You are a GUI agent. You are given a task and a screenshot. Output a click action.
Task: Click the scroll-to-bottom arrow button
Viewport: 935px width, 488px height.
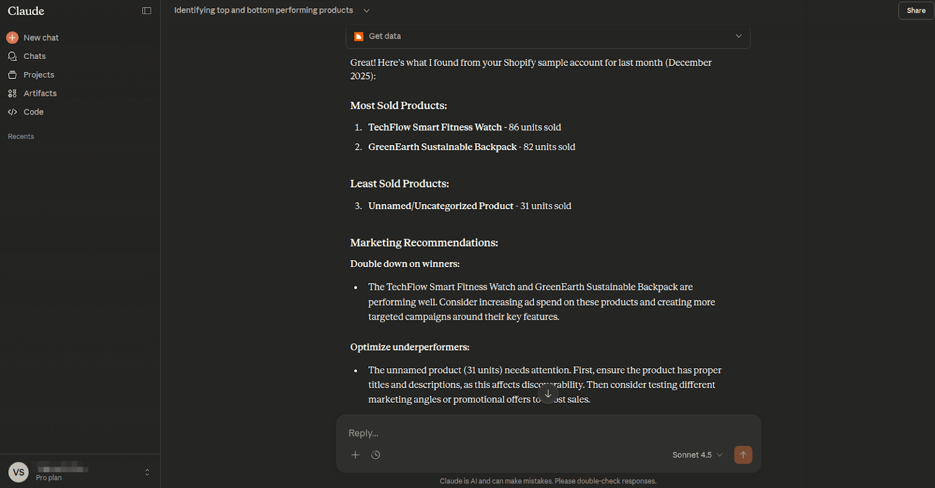click(548, 394)
